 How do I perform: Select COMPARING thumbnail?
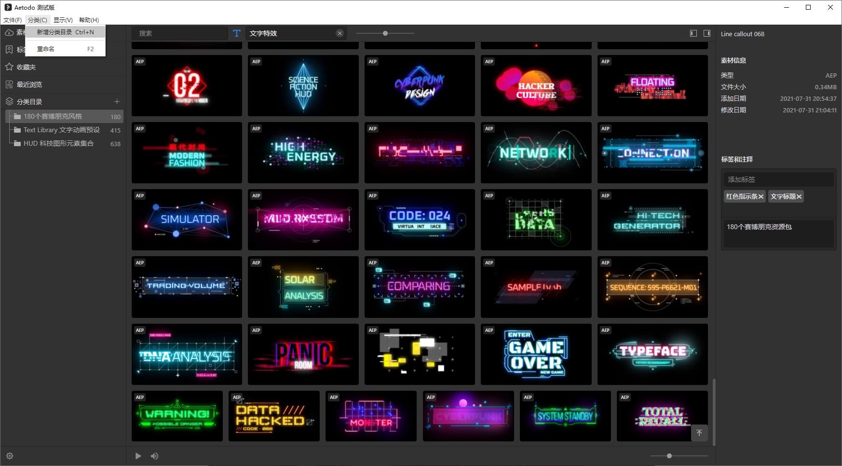(420, 287)
